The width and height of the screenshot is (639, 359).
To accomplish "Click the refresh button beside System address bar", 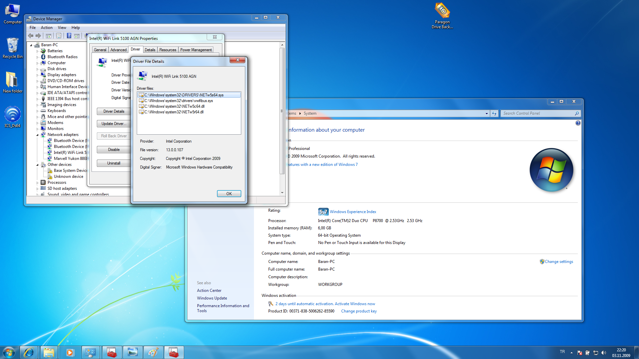I will [494, 113].
